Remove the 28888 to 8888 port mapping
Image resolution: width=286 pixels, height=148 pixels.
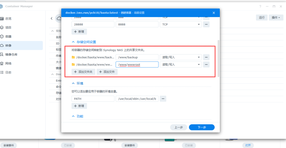tap(206, 24)
